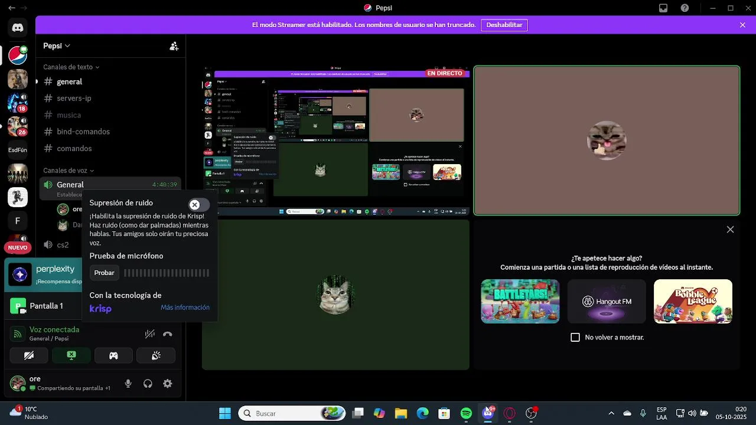Open Discord home direct messages icon

[x=18, y=27]
